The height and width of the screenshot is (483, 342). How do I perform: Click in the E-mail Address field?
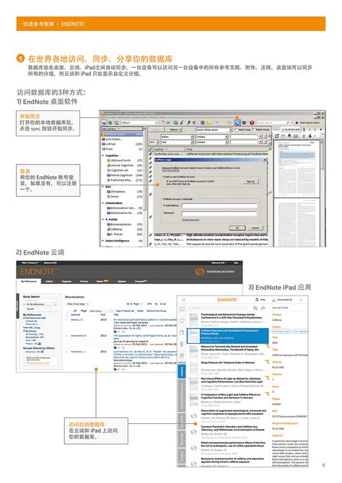(x=219, y=205)
